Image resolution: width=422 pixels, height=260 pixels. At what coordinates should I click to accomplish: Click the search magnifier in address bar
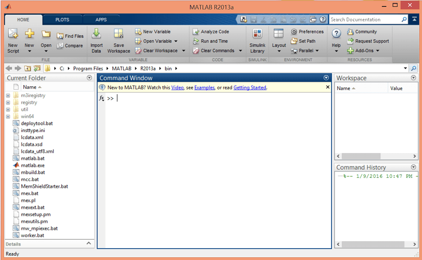[414, 69]
